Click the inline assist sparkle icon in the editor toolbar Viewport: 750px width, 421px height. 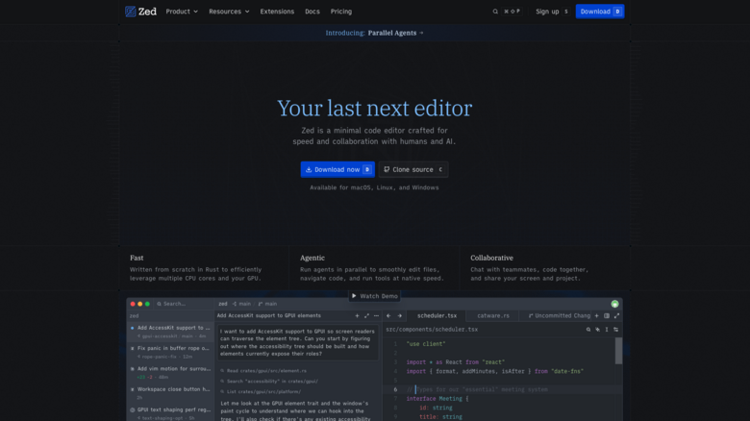click(x=597, y=330)
